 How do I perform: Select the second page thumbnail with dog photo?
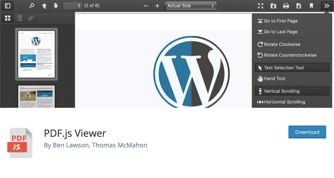click(x=37, y=97)
